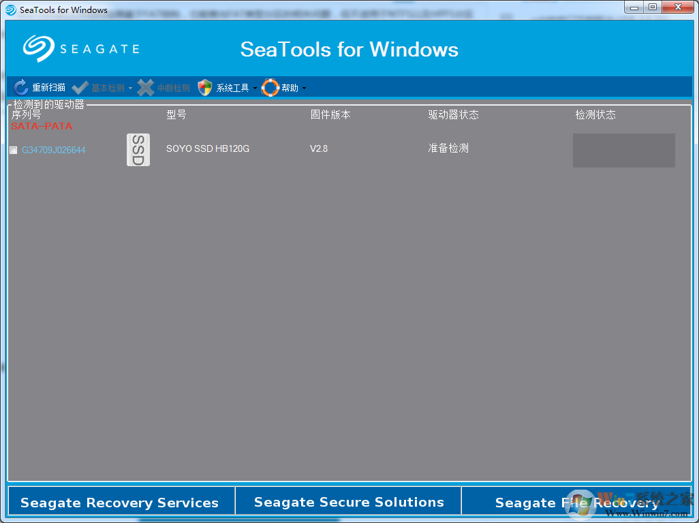Click the SeaTools icon in the title bar
Image resolution: width=699 pixels, height=523 pixels.
(x=10, y=10)
